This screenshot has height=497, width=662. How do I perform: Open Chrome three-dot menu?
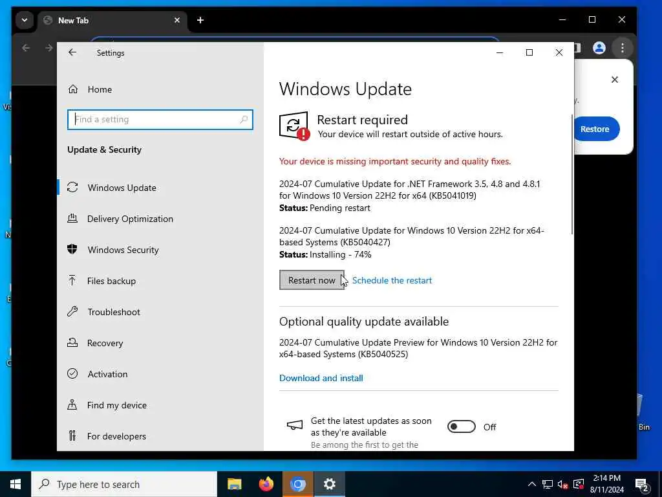pyautogui.click(x=623, y=48)
